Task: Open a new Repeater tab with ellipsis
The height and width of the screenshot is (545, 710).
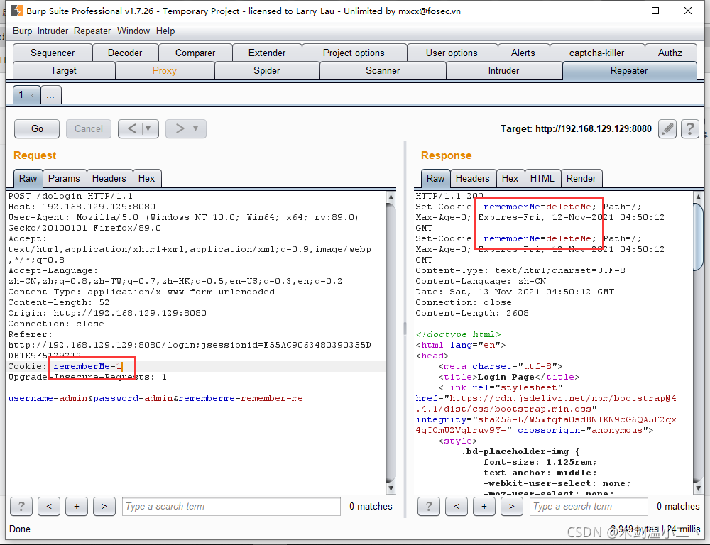Action: [50, 95]
